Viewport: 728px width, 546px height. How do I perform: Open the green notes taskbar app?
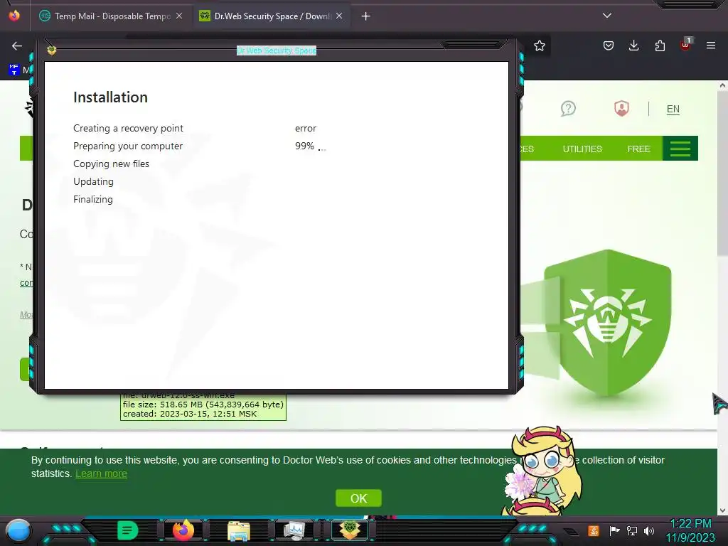coord(127,530)
